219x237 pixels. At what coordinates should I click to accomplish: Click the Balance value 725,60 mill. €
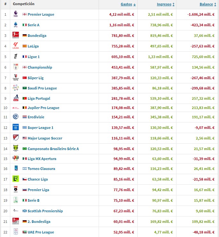[x=203, y=57]
